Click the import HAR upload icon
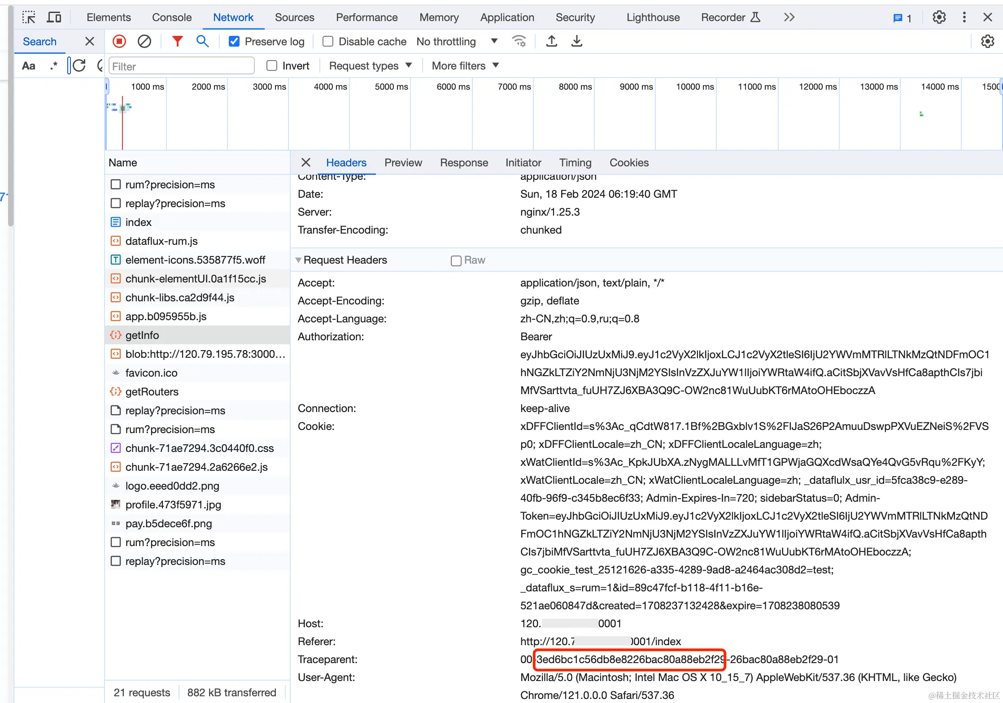 (551, 41)
